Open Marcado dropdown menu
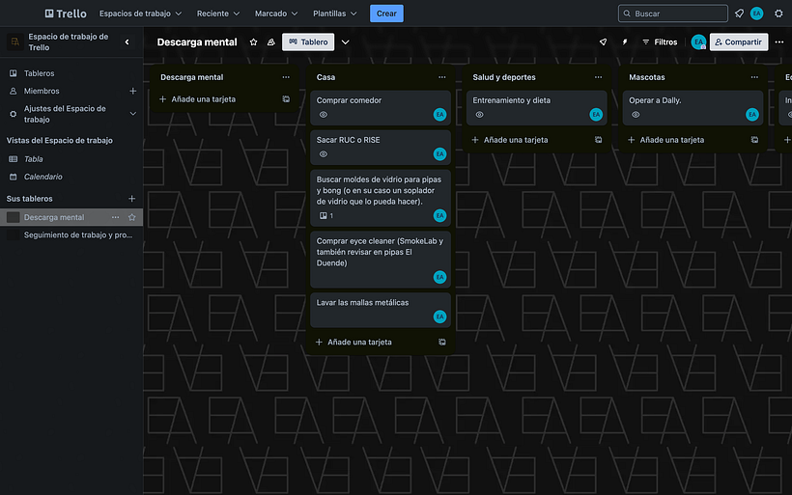 point(276,14)
